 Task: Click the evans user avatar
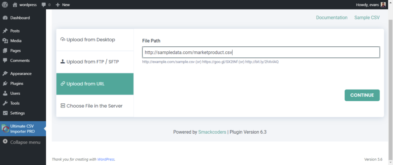coord(383,5)
